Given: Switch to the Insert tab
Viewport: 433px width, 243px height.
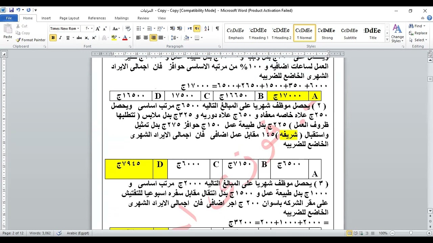Looking at the screenshot, I should (x=46, y=18).
